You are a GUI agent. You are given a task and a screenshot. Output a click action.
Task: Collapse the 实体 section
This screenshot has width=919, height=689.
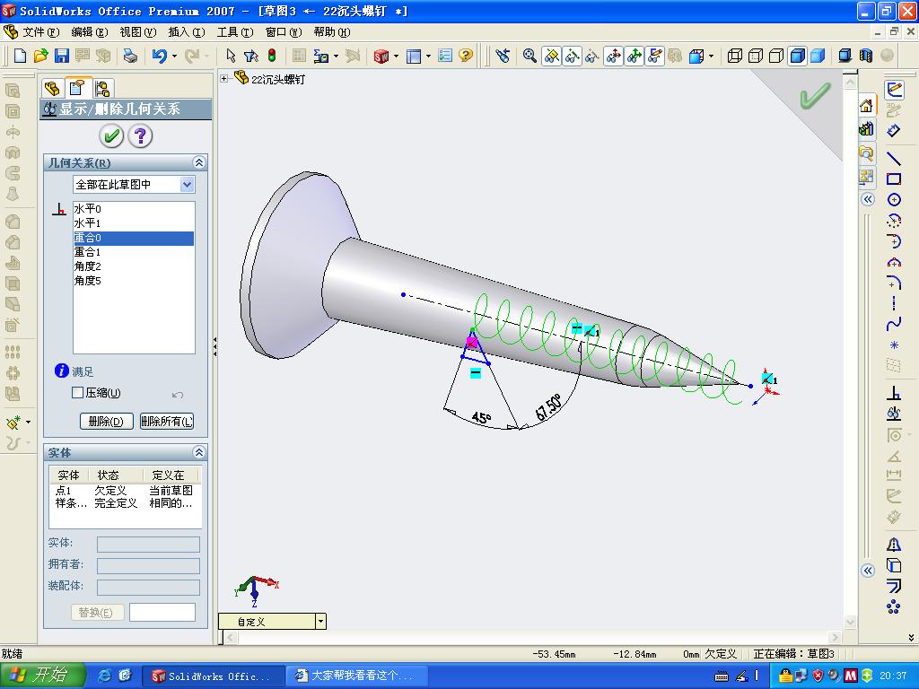click(x=198, y=452)
